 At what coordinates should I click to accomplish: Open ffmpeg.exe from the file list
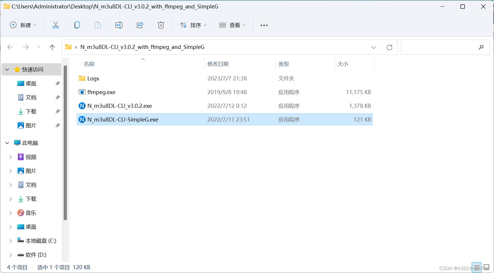coord(101,92)
